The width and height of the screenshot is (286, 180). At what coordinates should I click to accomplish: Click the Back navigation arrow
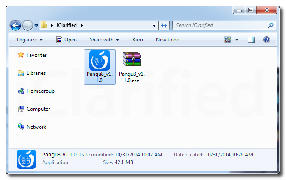point(16,25)
